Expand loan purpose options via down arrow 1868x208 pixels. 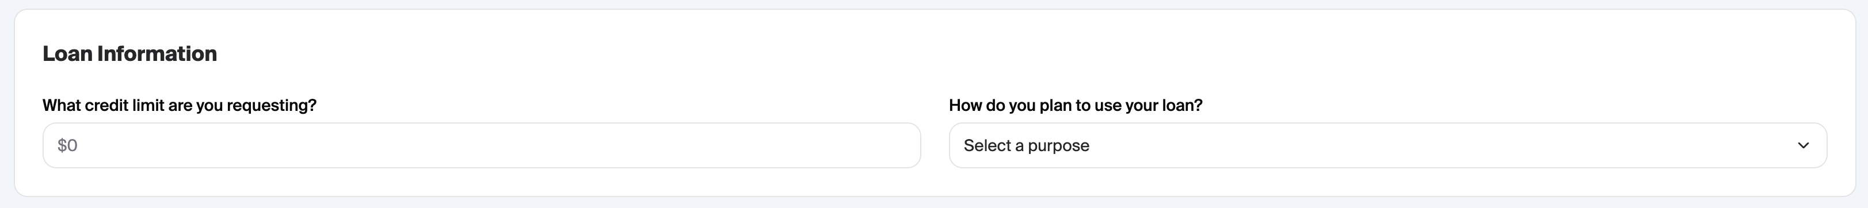click(1803, 146)
